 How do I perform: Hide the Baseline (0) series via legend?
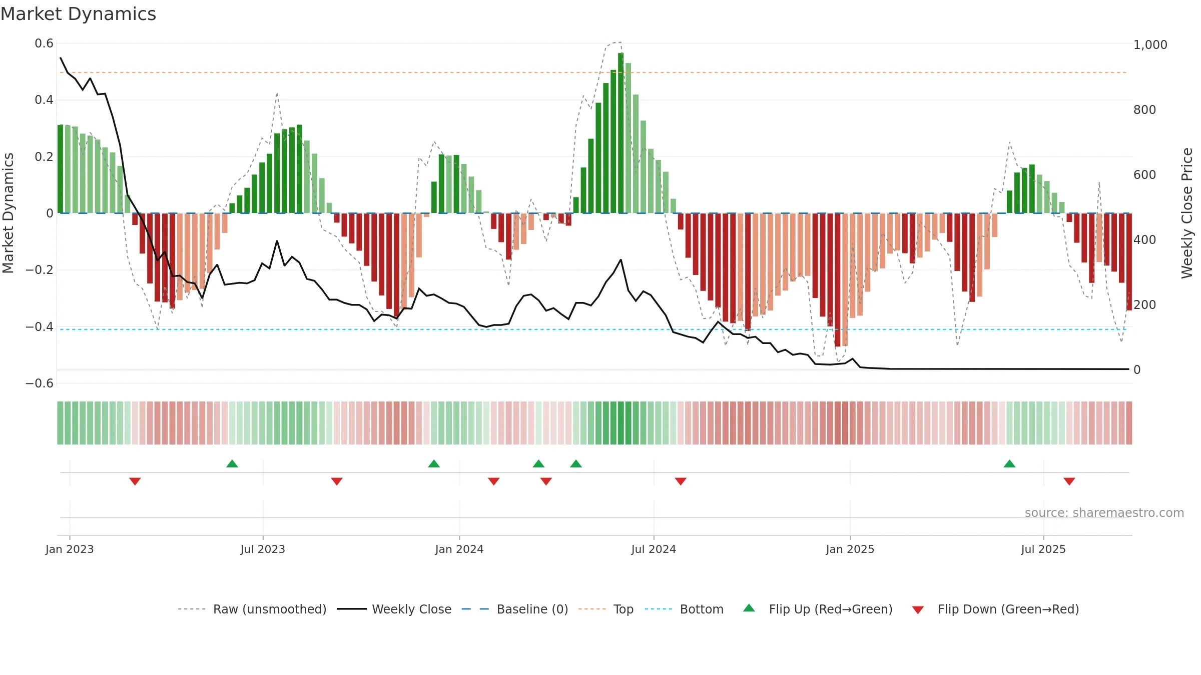coord(515,609)
